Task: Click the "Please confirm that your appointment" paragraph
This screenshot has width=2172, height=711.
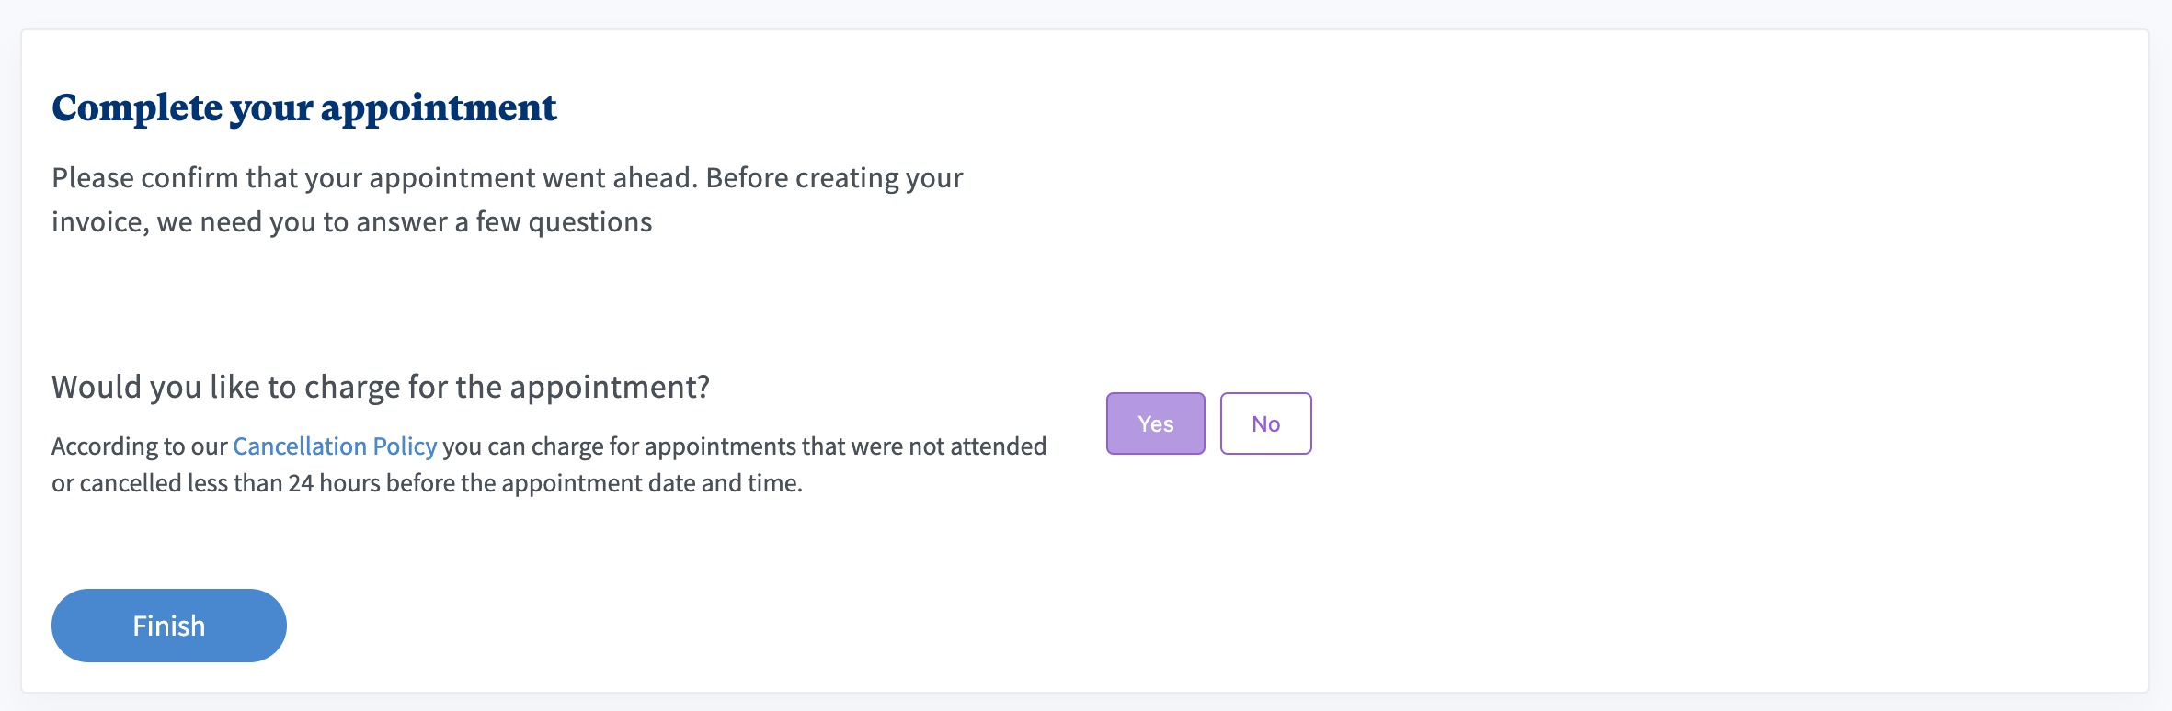Action: point(507,178)
